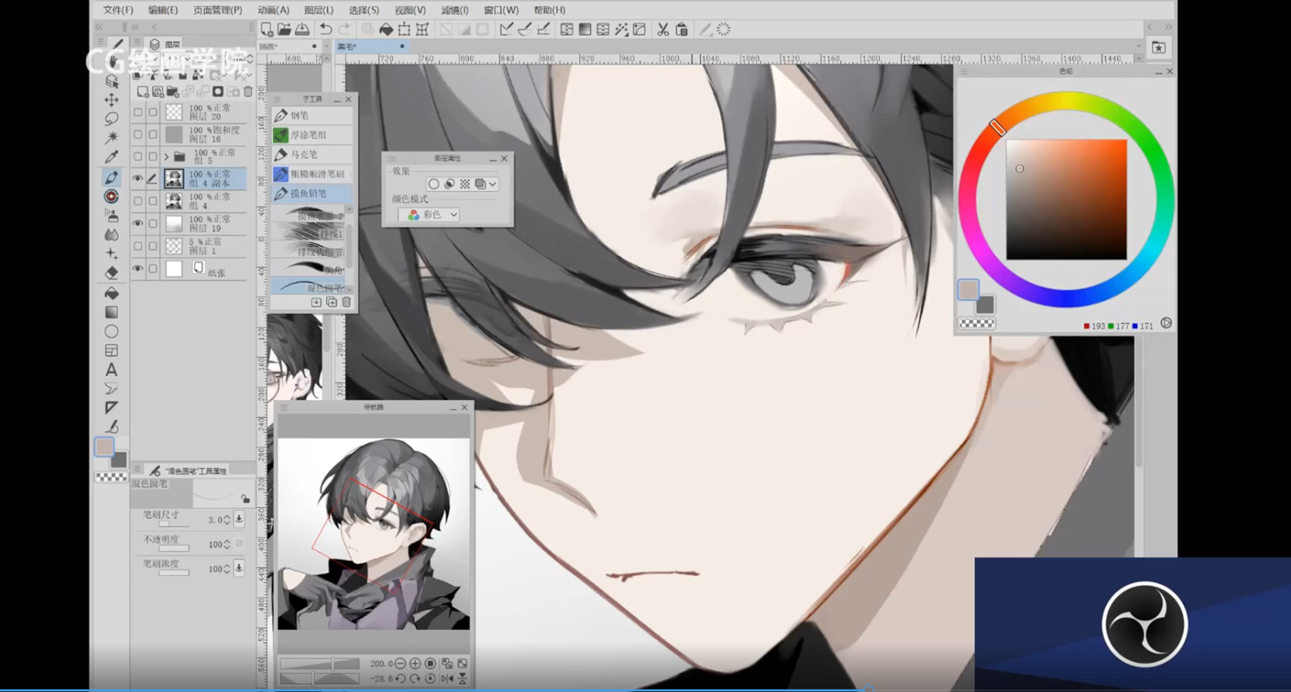Click the Cut scissors icon
This screenshot has height=692, width=1291.
663,30
